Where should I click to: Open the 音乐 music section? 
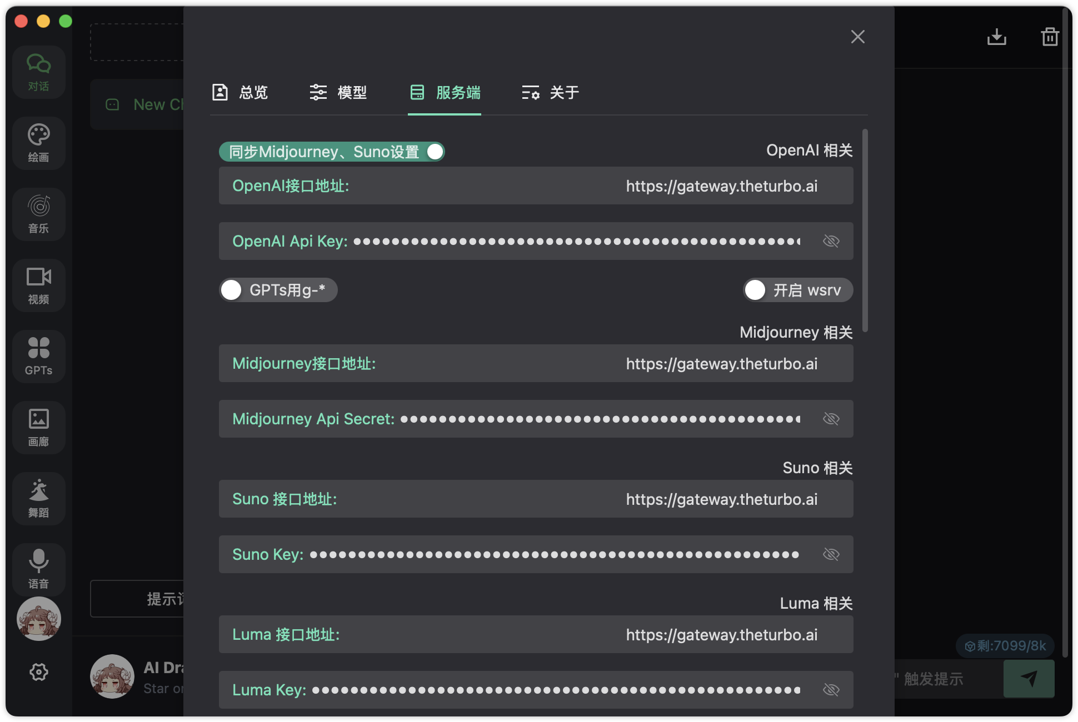pos(38,214)
